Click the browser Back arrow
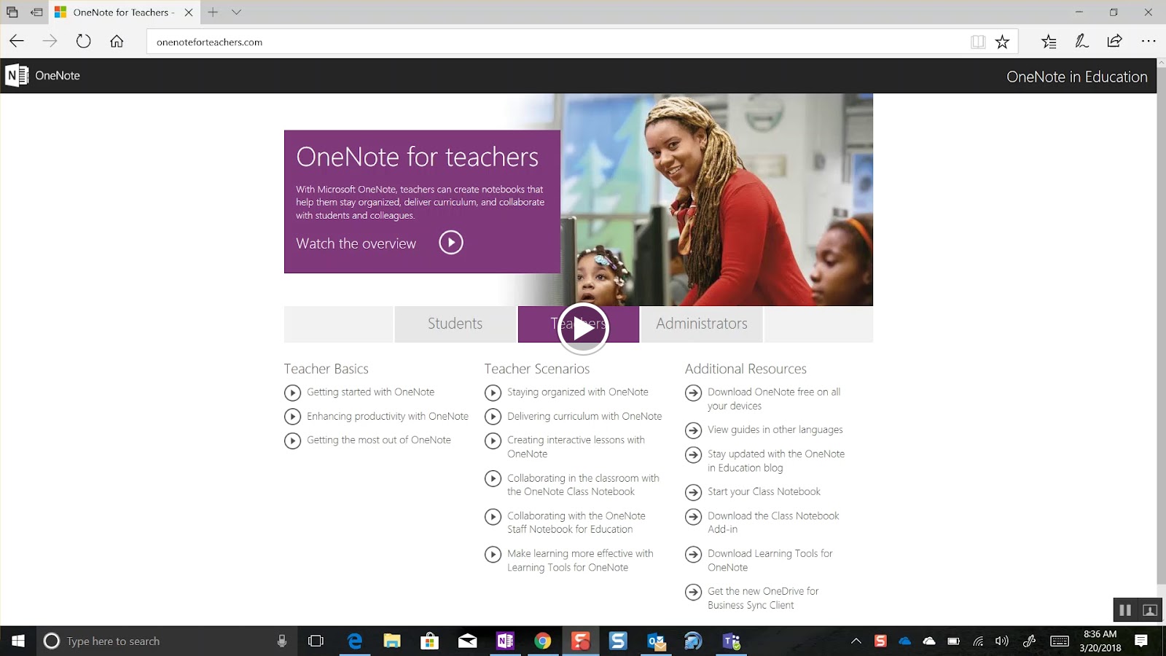Viewport: 1166px width, 656px height. point(16,42)
